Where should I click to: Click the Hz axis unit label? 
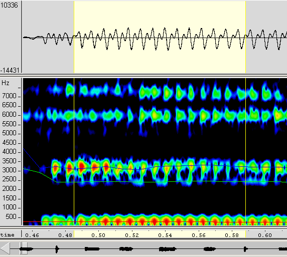click(6, 83)
